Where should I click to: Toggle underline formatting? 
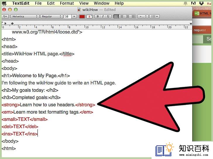tap(108, 17)
